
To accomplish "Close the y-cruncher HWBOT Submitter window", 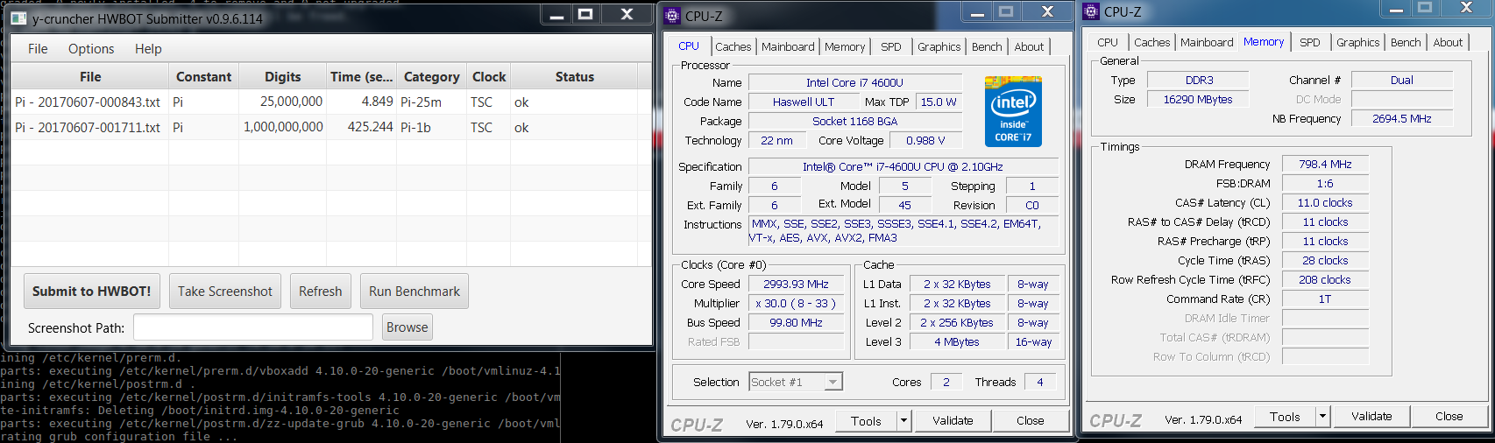I will tap(627, 14).
